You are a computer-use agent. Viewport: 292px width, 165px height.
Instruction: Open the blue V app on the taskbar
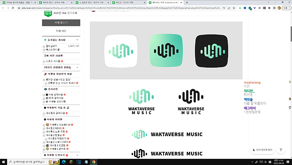pyautogui.click(x=78, y=162)
